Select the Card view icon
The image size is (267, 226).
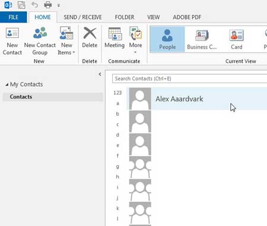point(237,40)
